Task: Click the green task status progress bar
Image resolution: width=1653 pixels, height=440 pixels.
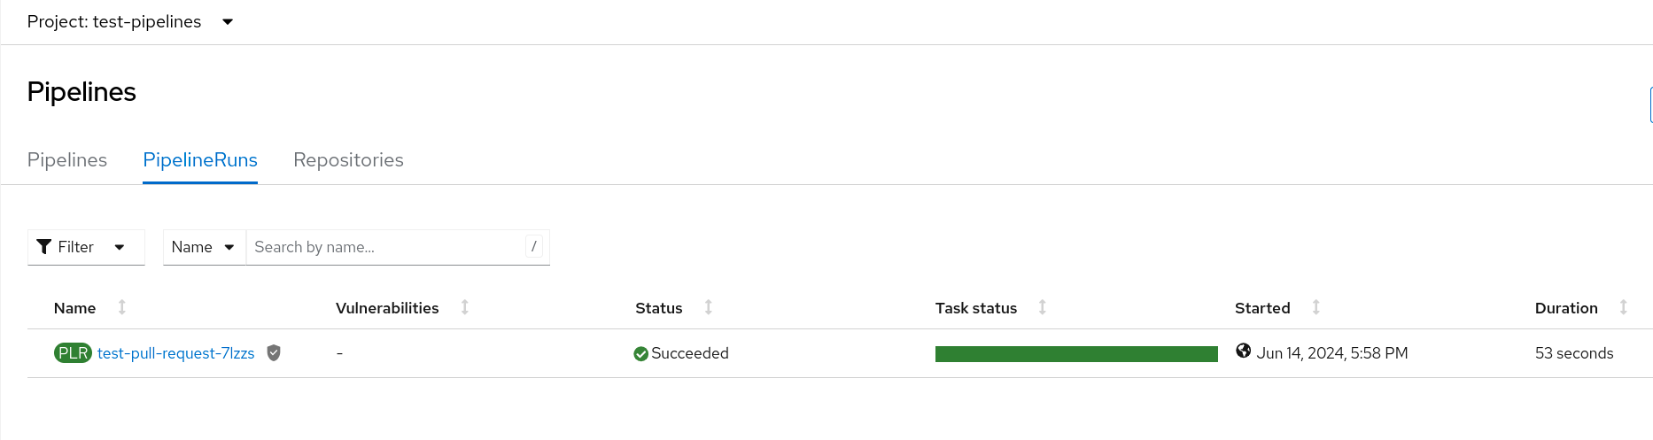Action: 1076,354
